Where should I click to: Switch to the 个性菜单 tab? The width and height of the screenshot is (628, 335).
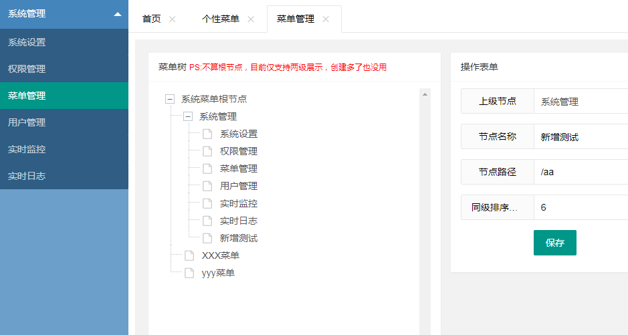(x=220, y=19)
